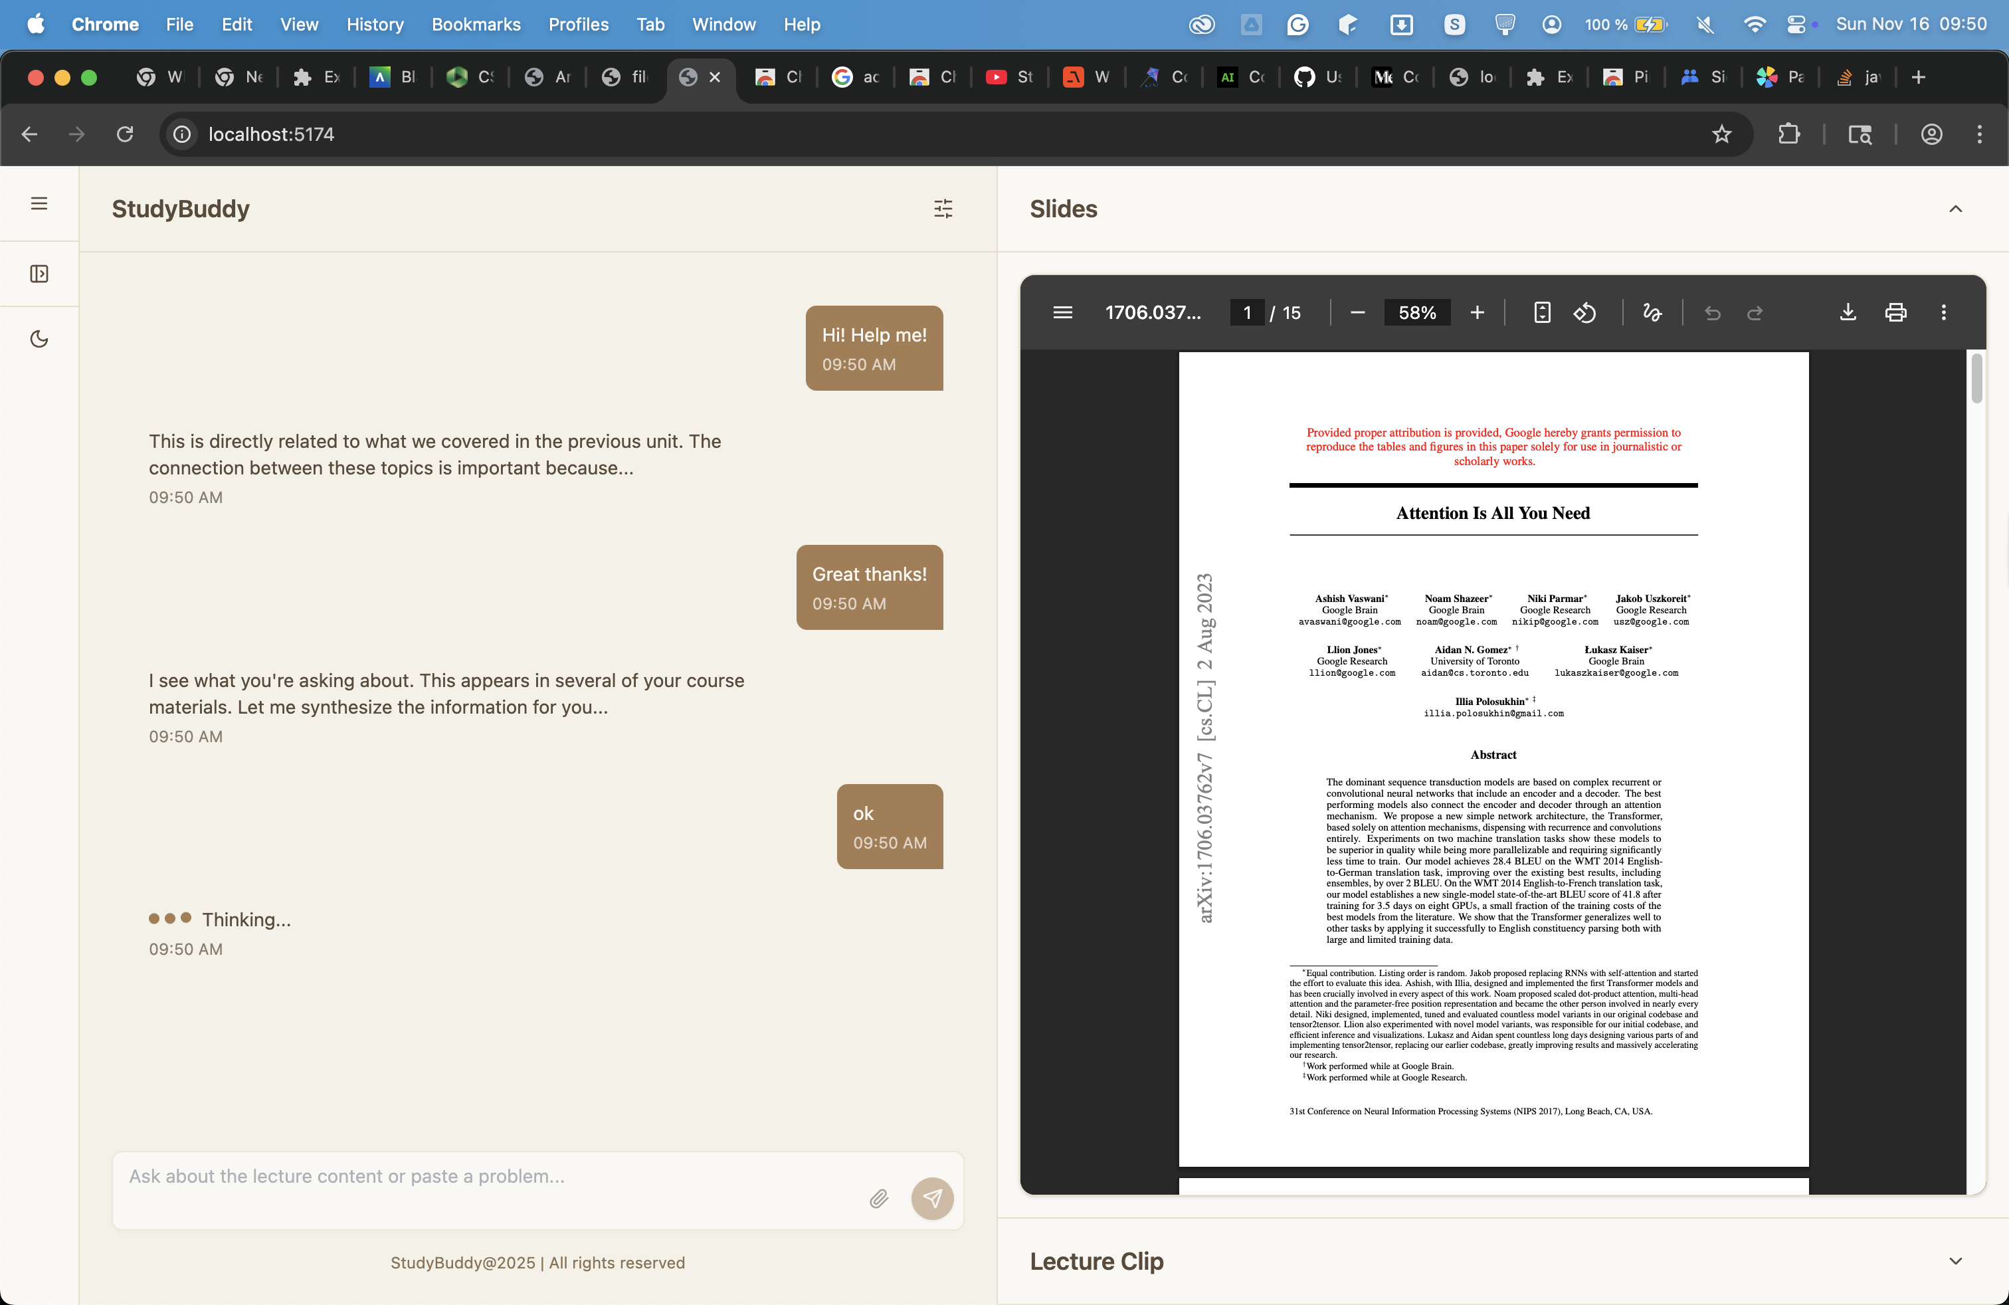The height and width of the screenshot is (1305, 2009).
Task: Collapse the Slides section
Action: click(x=1955, y=209)
